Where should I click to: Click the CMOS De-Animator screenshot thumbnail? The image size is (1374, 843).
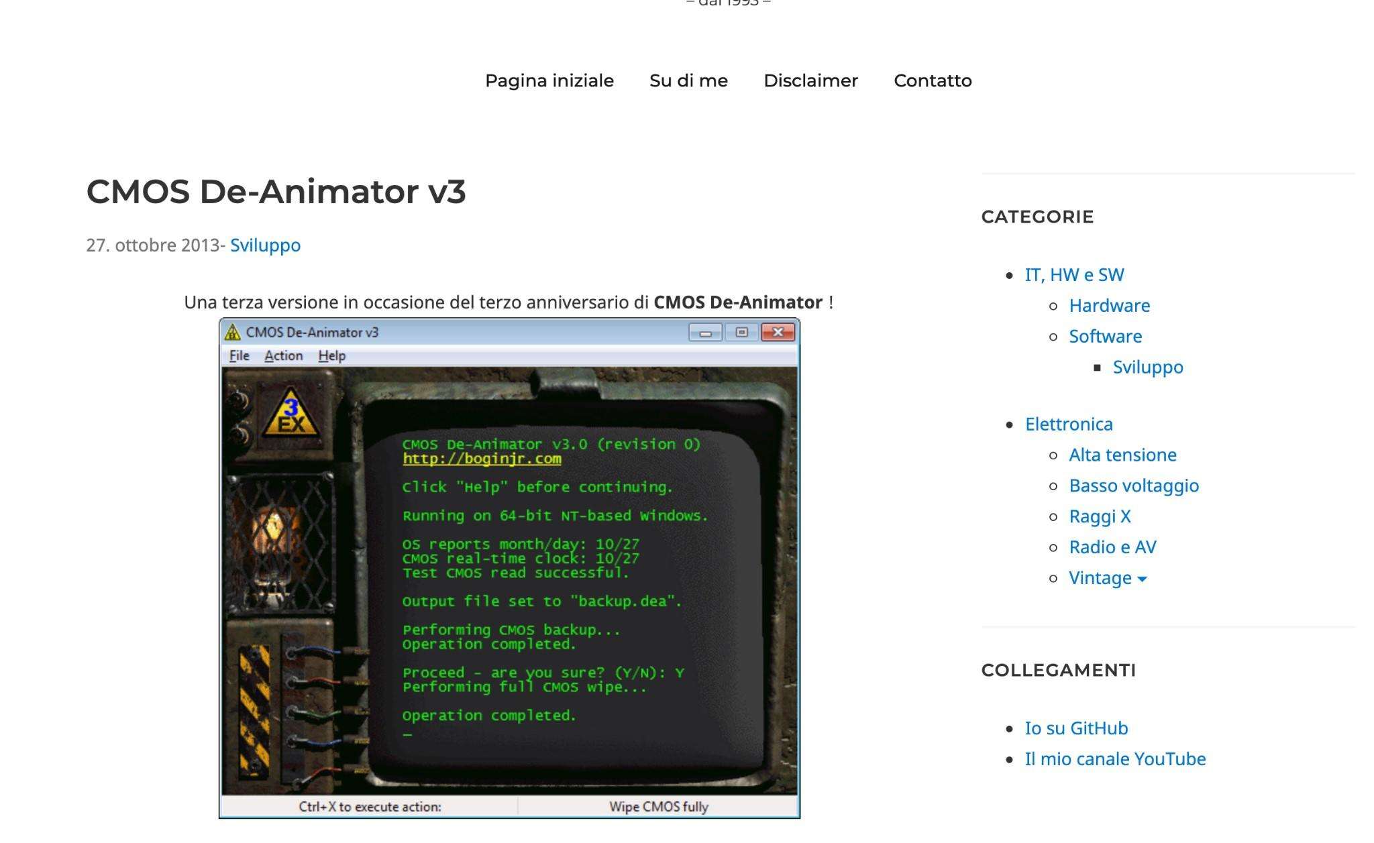coord(509,567)
